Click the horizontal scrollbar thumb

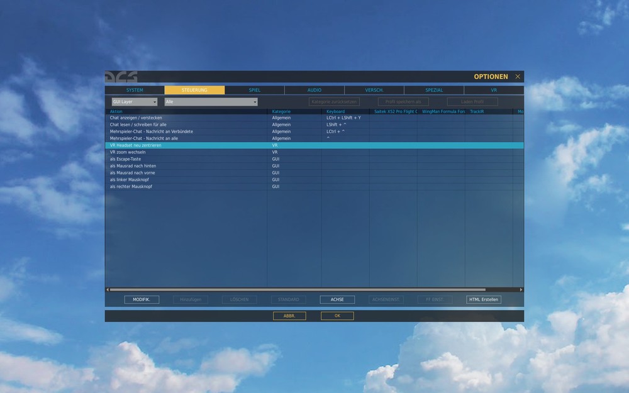tap(298, 289)
